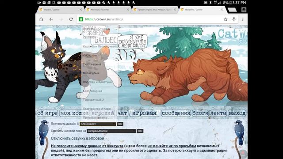Close the Игровая / CatWar tab

pos(80,10)
